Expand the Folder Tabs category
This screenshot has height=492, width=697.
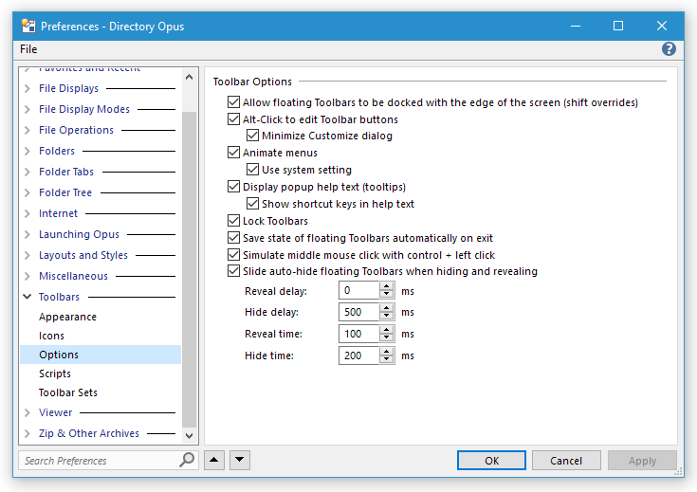(x=28, y=172)
